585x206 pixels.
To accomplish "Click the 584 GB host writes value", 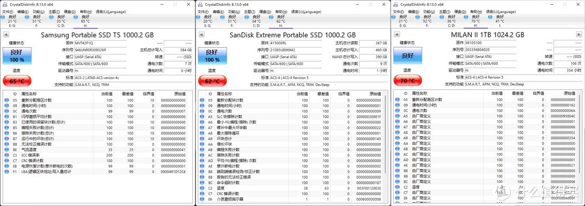I will pyautogui.click(x=178, y=50).
